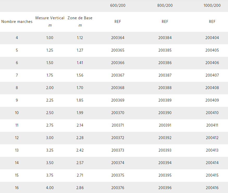Select reference number 200406

tap(212, 63)
